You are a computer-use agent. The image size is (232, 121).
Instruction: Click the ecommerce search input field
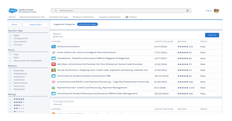click(121, 11)
